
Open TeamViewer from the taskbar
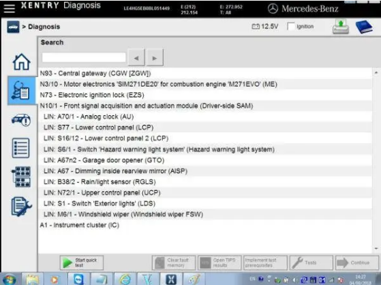(x=78, y=280)
